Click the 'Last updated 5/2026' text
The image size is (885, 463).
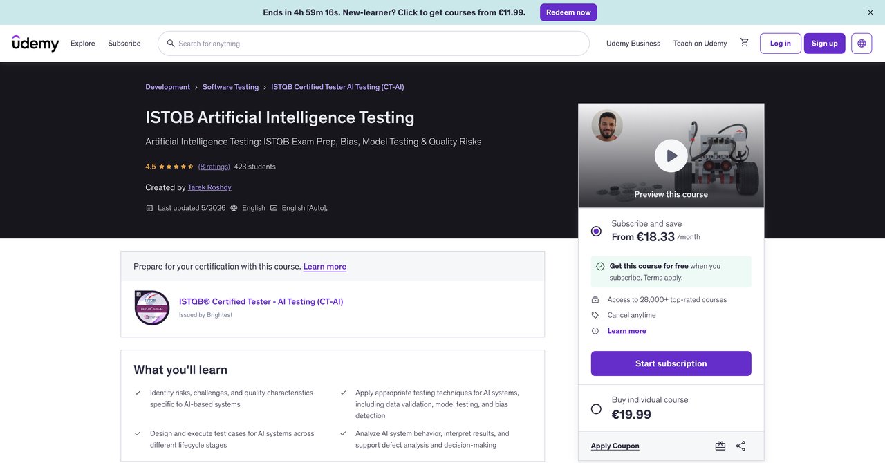pyautogui.click(x=192, y=208)
